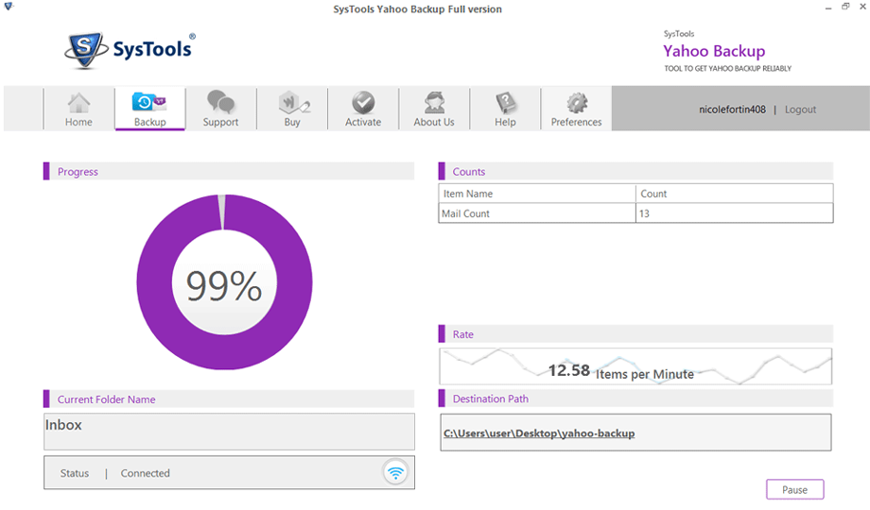Click the 99% progress donut chart

(224, 282)
